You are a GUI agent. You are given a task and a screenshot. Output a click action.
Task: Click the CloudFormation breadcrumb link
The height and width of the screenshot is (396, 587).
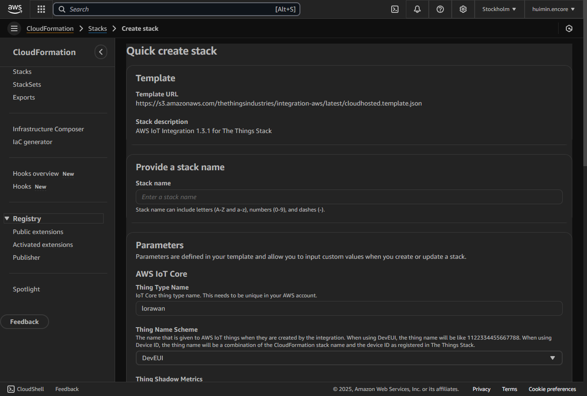(50, 28)
